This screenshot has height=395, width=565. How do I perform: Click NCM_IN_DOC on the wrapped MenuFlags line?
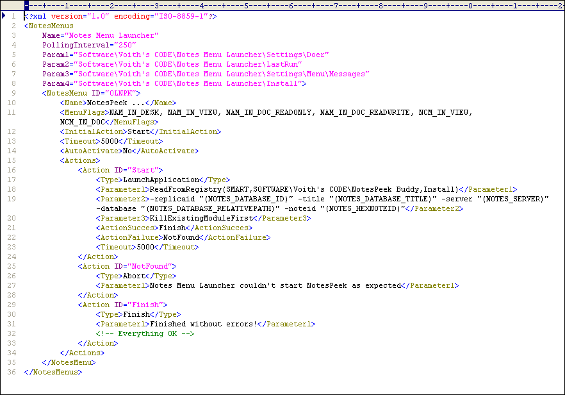82,122
